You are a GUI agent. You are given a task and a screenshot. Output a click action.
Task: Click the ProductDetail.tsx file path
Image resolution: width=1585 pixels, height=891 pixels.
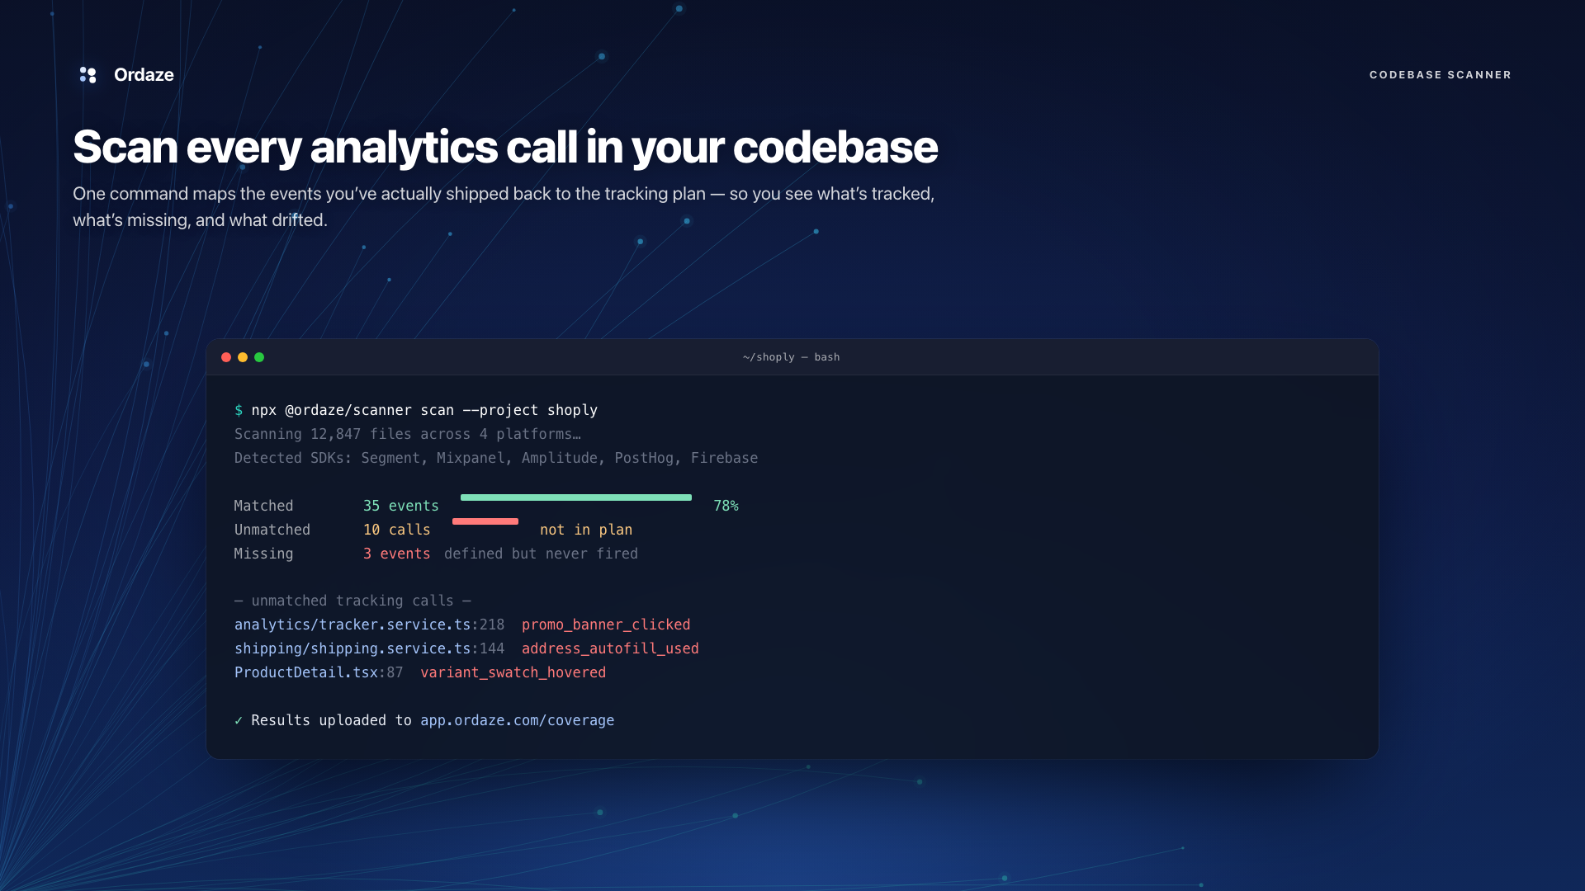[305, 672]
